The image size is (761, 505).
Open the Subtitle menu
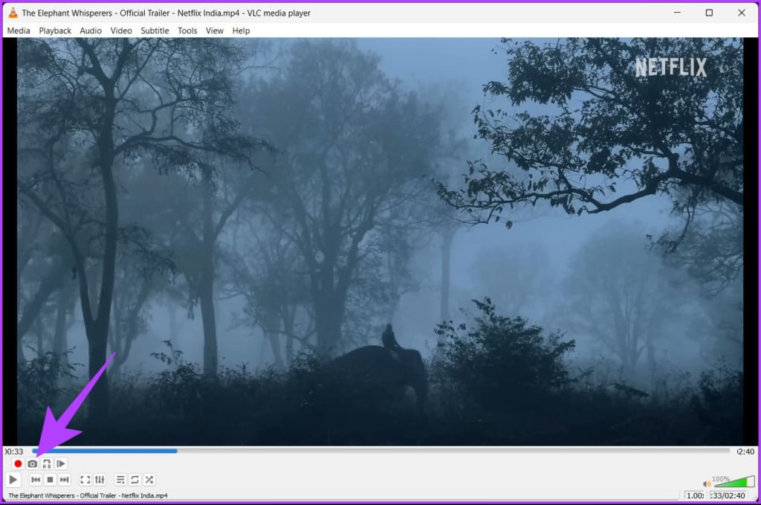pos(155,30)
